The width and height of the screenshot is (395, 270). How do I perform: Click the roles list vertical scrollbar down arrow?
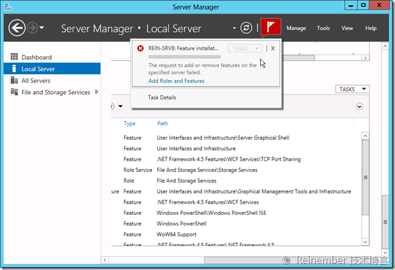pyautogui.click(x=366, y=242)
